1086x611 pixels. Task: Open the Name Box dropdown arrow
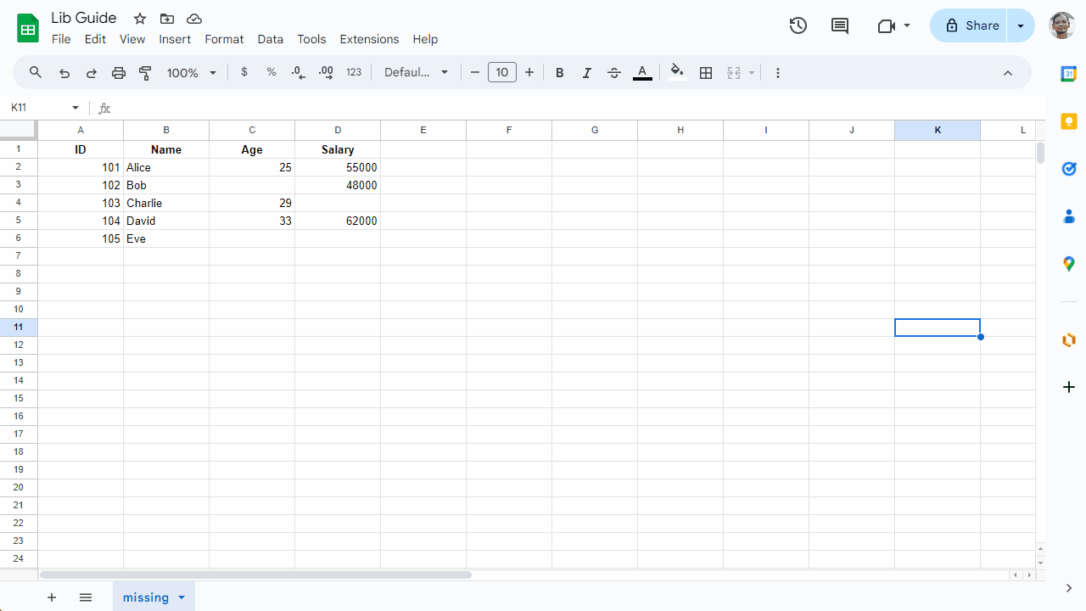coord(76,108)
